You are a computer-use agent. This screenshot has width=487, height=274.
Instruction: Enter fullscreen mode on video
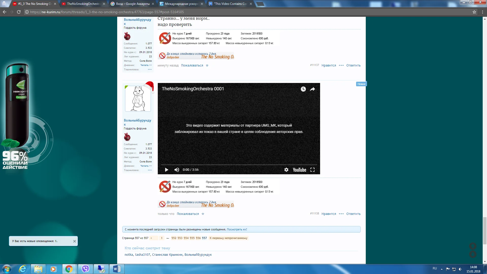tap(312, 170)
